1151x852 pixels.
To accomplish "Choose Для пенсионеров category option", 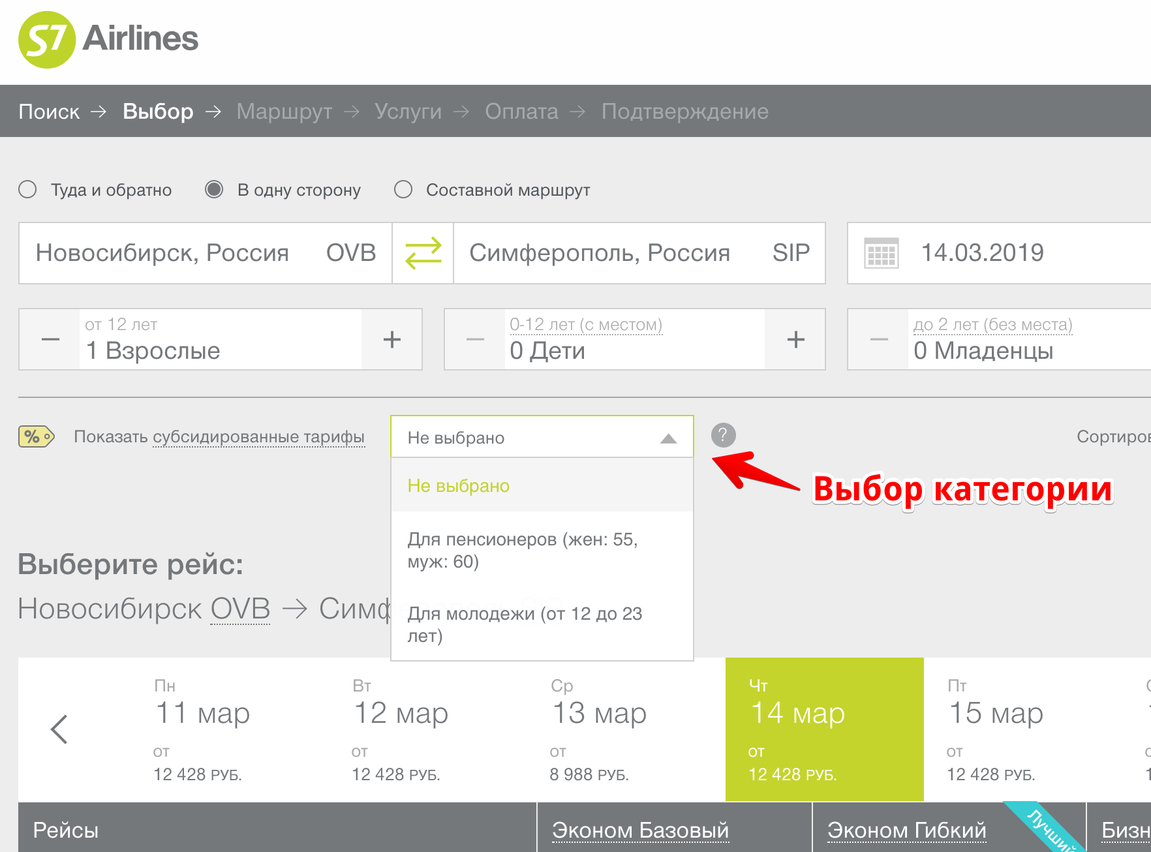I will (x=542, y=550).
